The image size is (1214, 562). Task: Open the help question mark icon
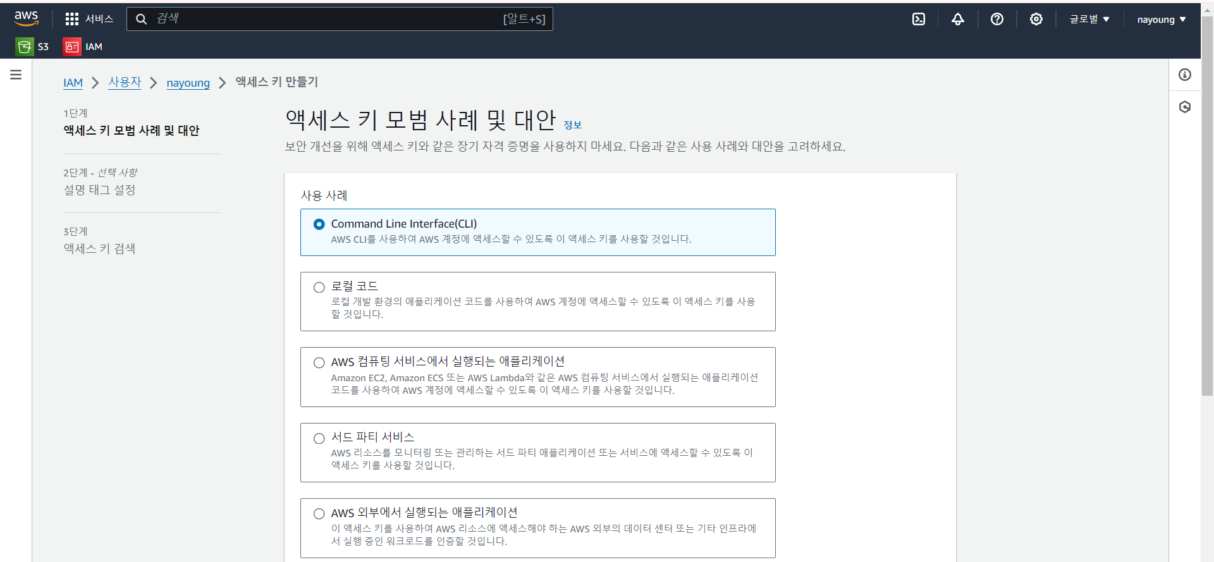pyautogui.click(x=997, y=19)
